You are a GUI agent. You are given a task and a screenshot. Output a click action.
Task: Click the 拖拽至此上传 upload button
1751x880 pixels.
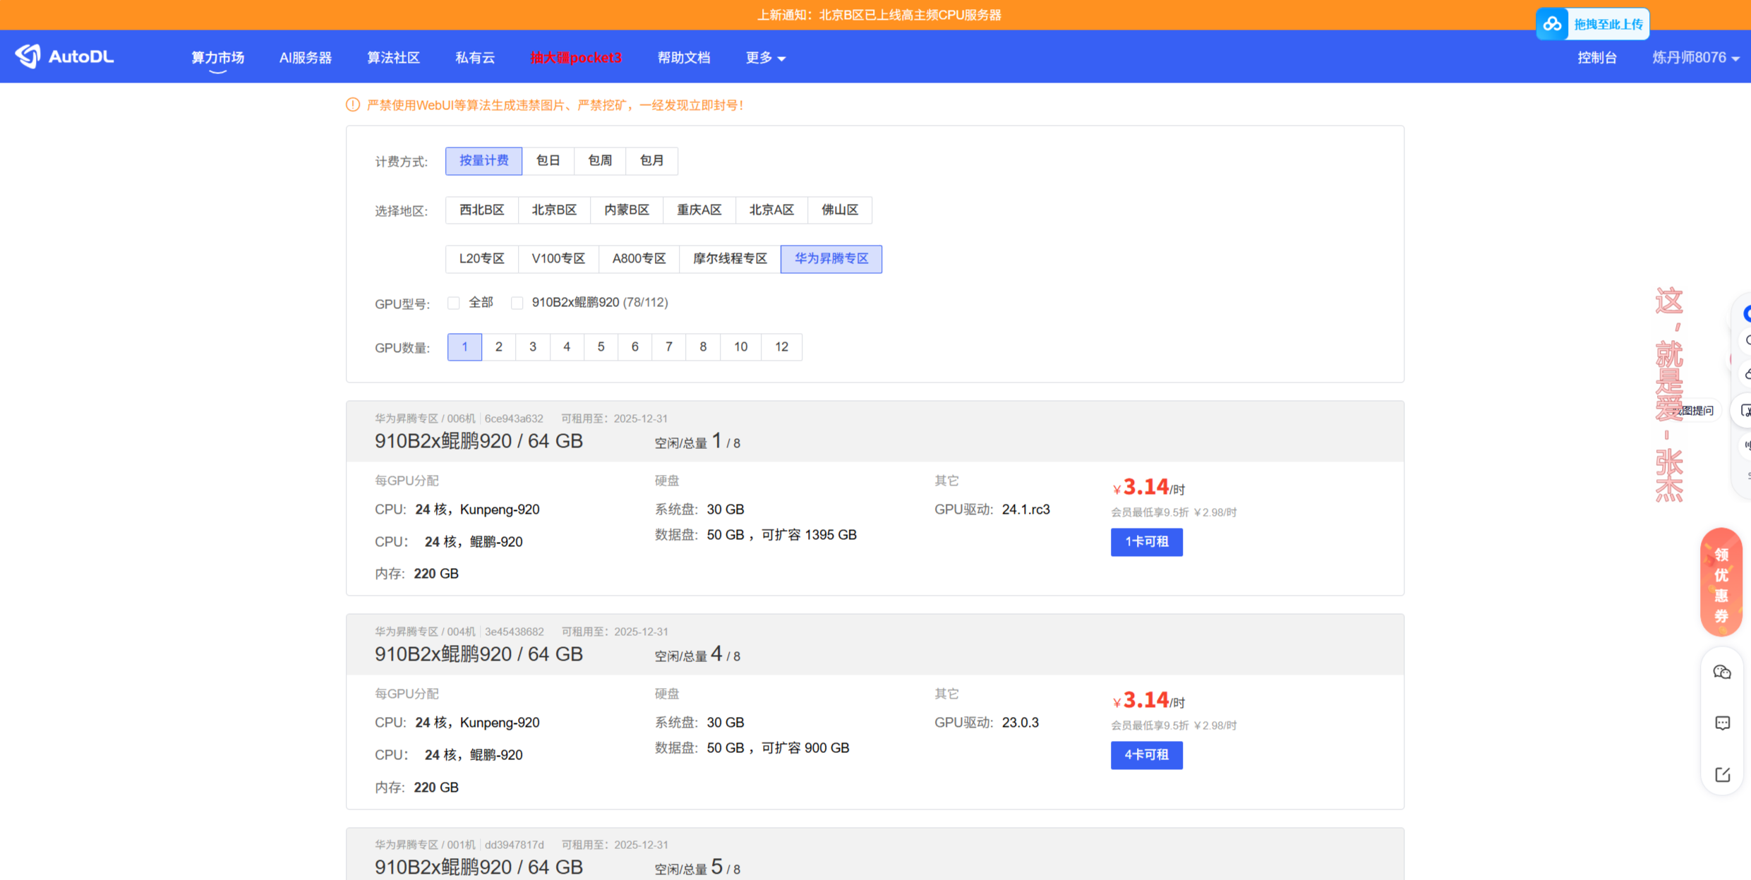coord(1593,25)
